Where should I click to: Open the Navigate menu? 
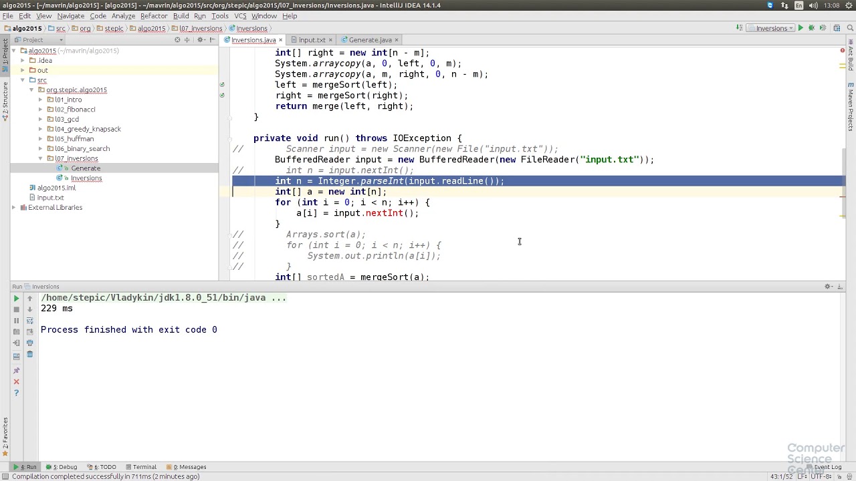tap(70, 16)
